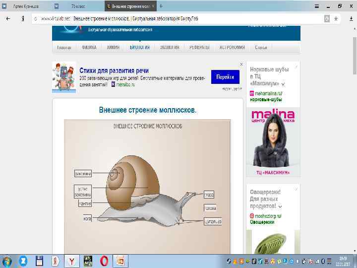This screenshot has width=357, height=268.
Task: Switch to PowerPoint on taskbar
Action: 120,261
